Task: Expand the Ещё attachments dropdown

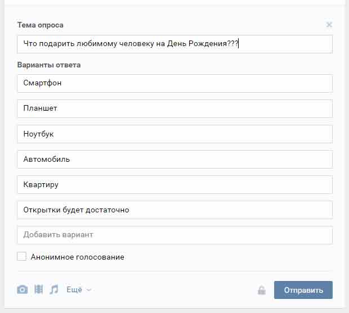Action: pyautogui.click(x=79, y=289)
